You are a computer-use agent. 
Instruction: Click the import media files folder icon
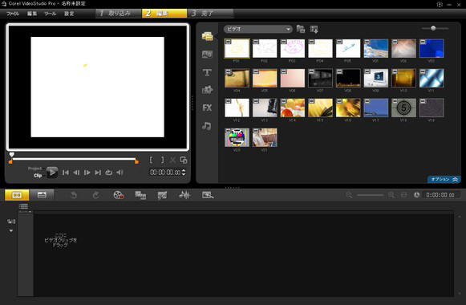click(301, 29)
